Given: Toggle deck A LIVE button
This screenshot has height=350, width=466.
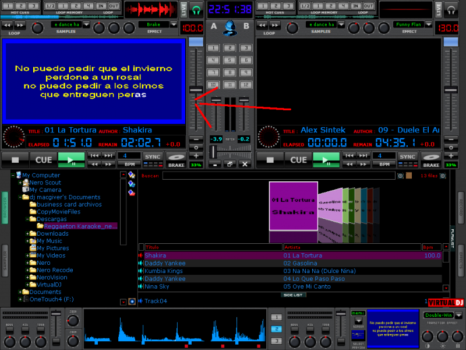Looking at the screenshot, I should [183, 10].
